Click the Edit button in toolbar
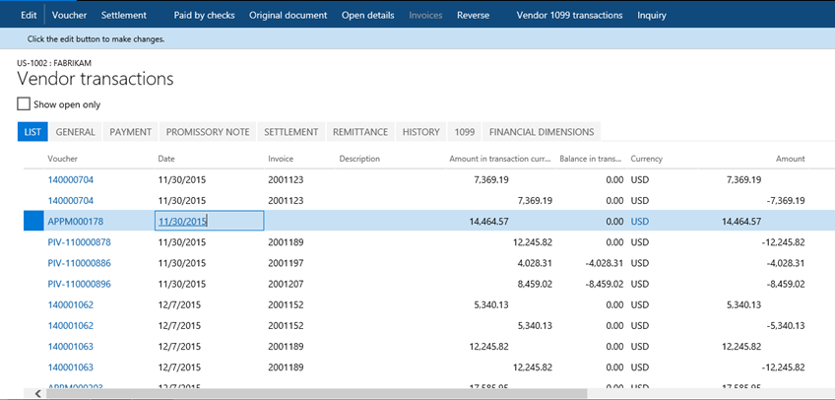Viewport: 835px width, 400px height. click(x=29, y=15)
